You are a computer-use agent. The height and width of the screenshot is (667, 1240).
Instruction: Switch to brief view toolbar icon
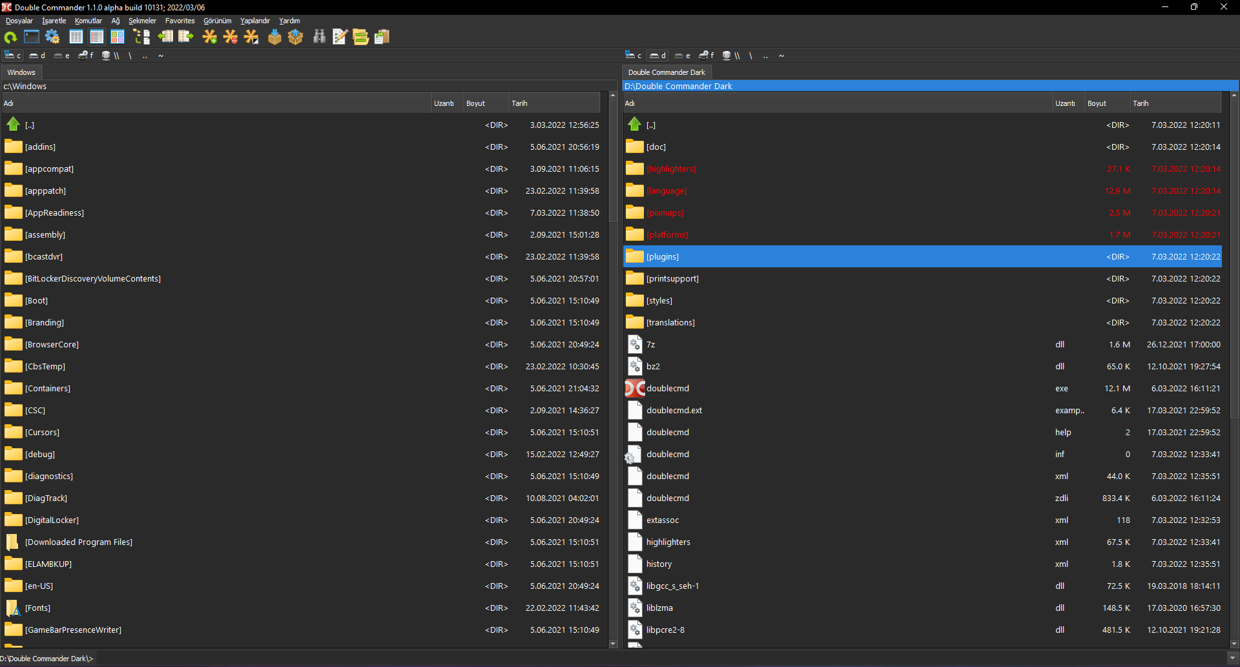click(76, 37)
